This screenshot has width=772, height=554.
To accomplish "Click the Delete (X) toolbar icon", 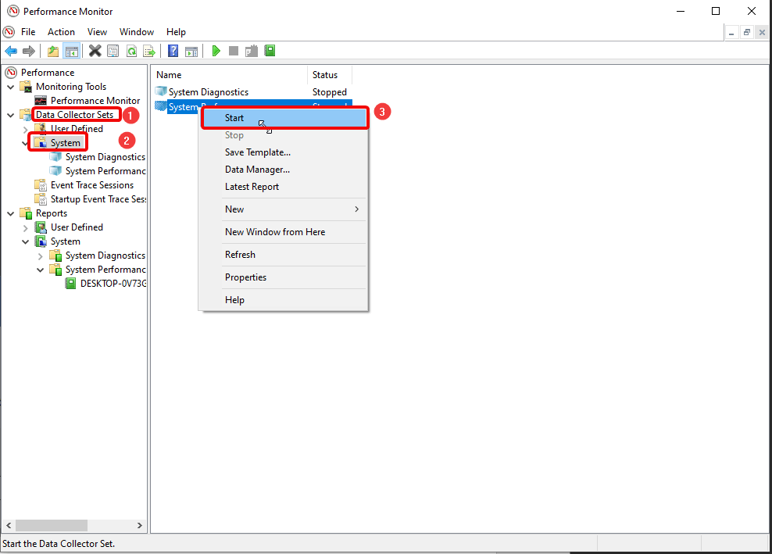I will click(x=95, y=50).
